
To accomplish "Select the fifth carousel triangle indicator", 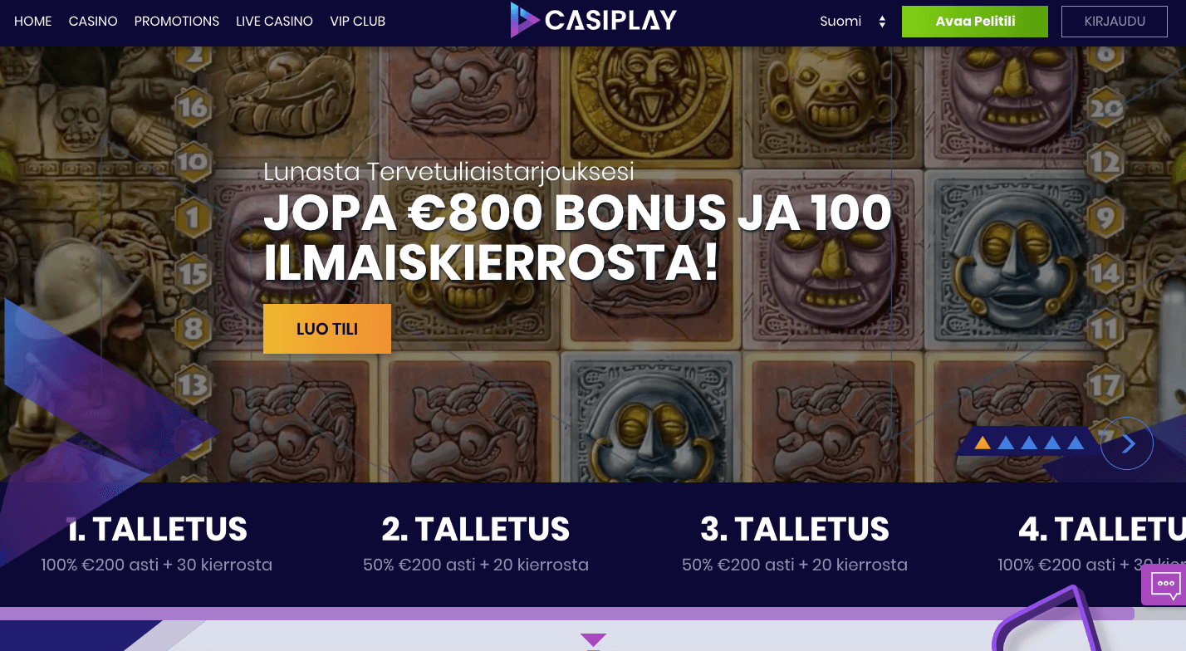I will [x=1076, y=443].
